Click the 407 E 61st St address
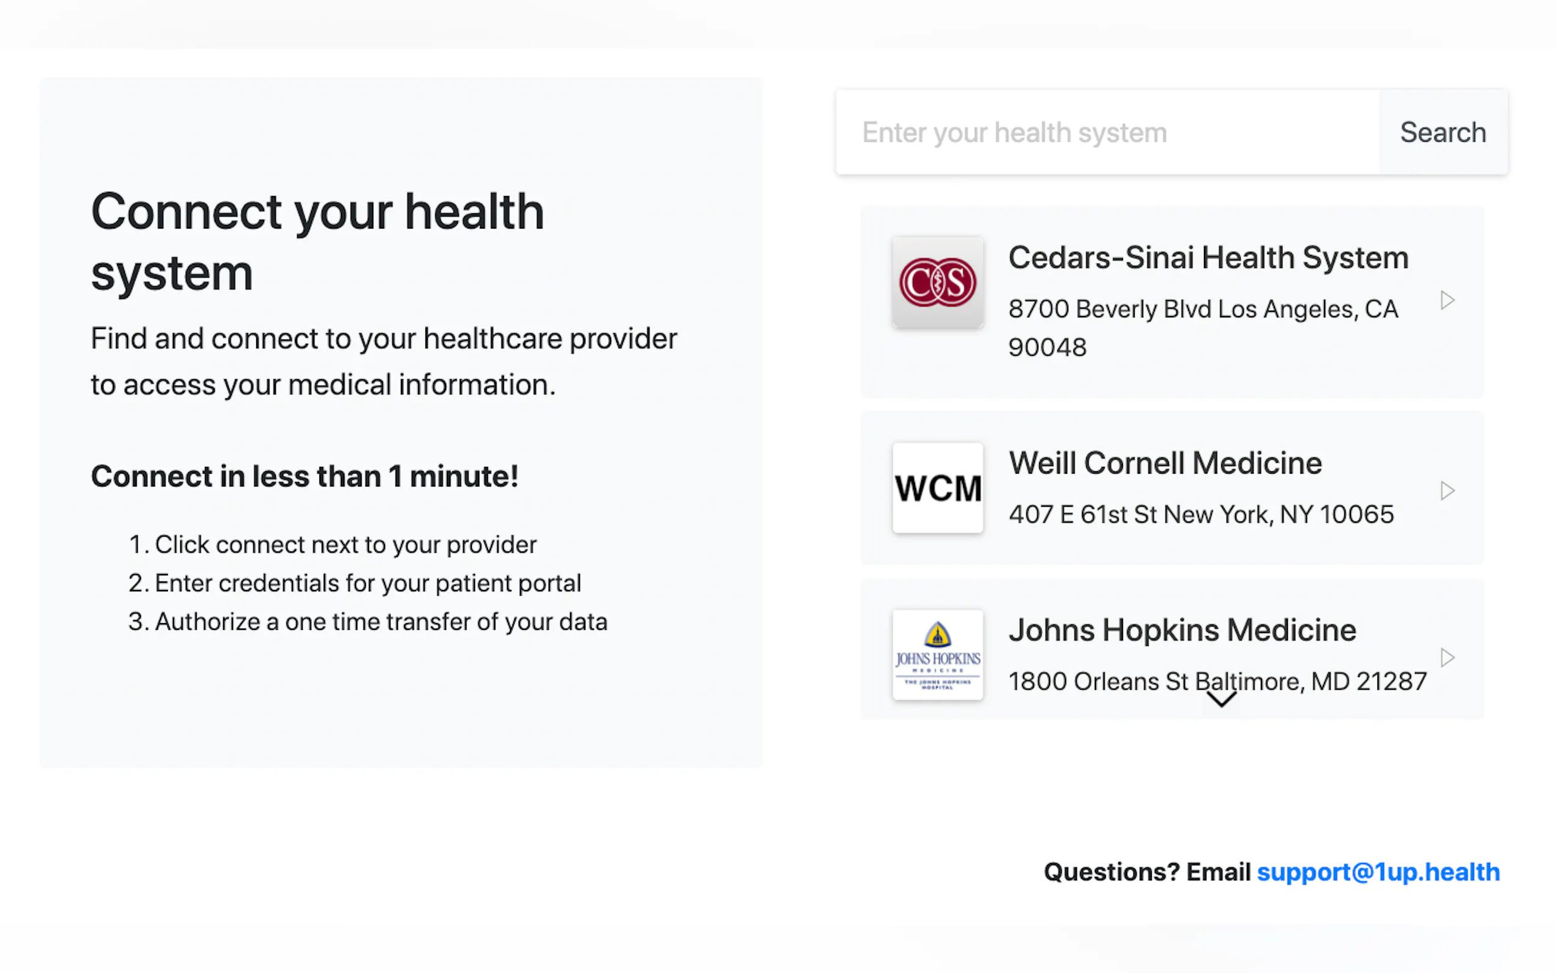 tap(1201, 514)
